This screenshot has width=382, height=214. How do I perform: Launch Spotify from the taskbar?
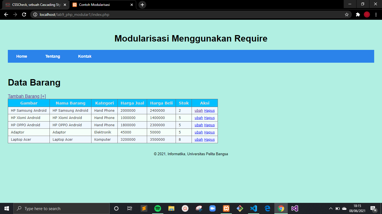click(158, 208)
